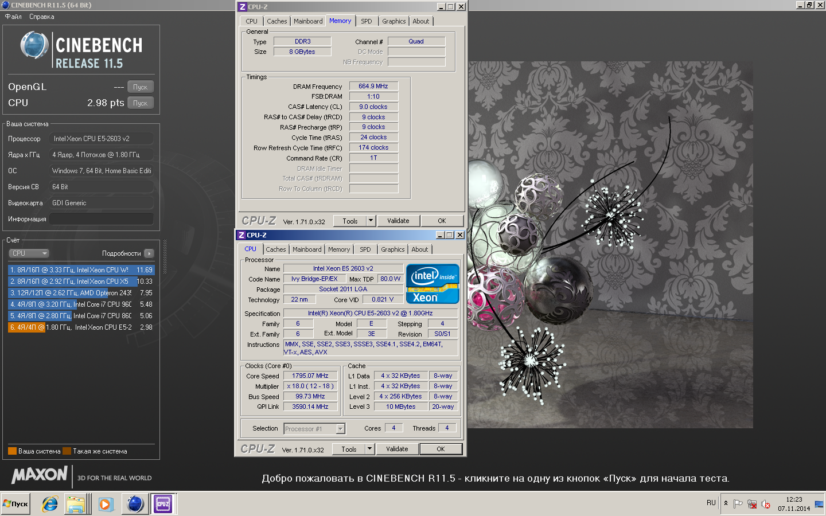Open the CPU ranking dropdown in Cinebench
This screenshot has height=516, width=826.
(x=29, y=253)
